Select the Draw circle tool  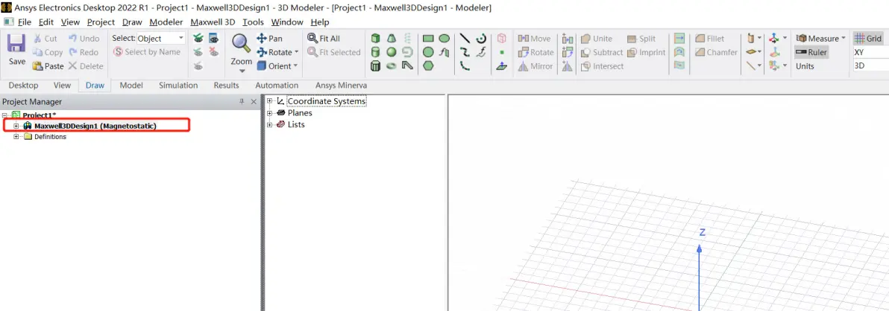(428, 52)
